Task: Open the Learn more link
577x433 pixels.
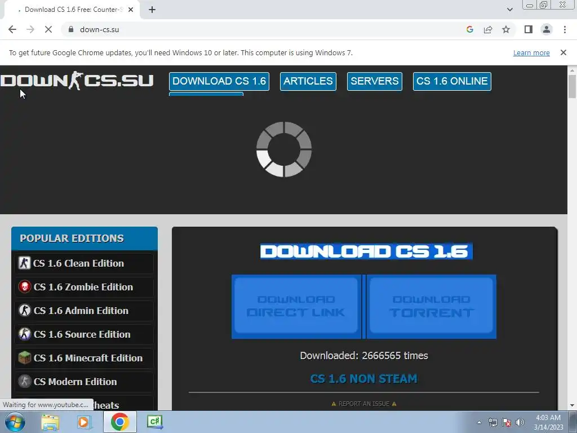Action: click(x=531, y=52)
